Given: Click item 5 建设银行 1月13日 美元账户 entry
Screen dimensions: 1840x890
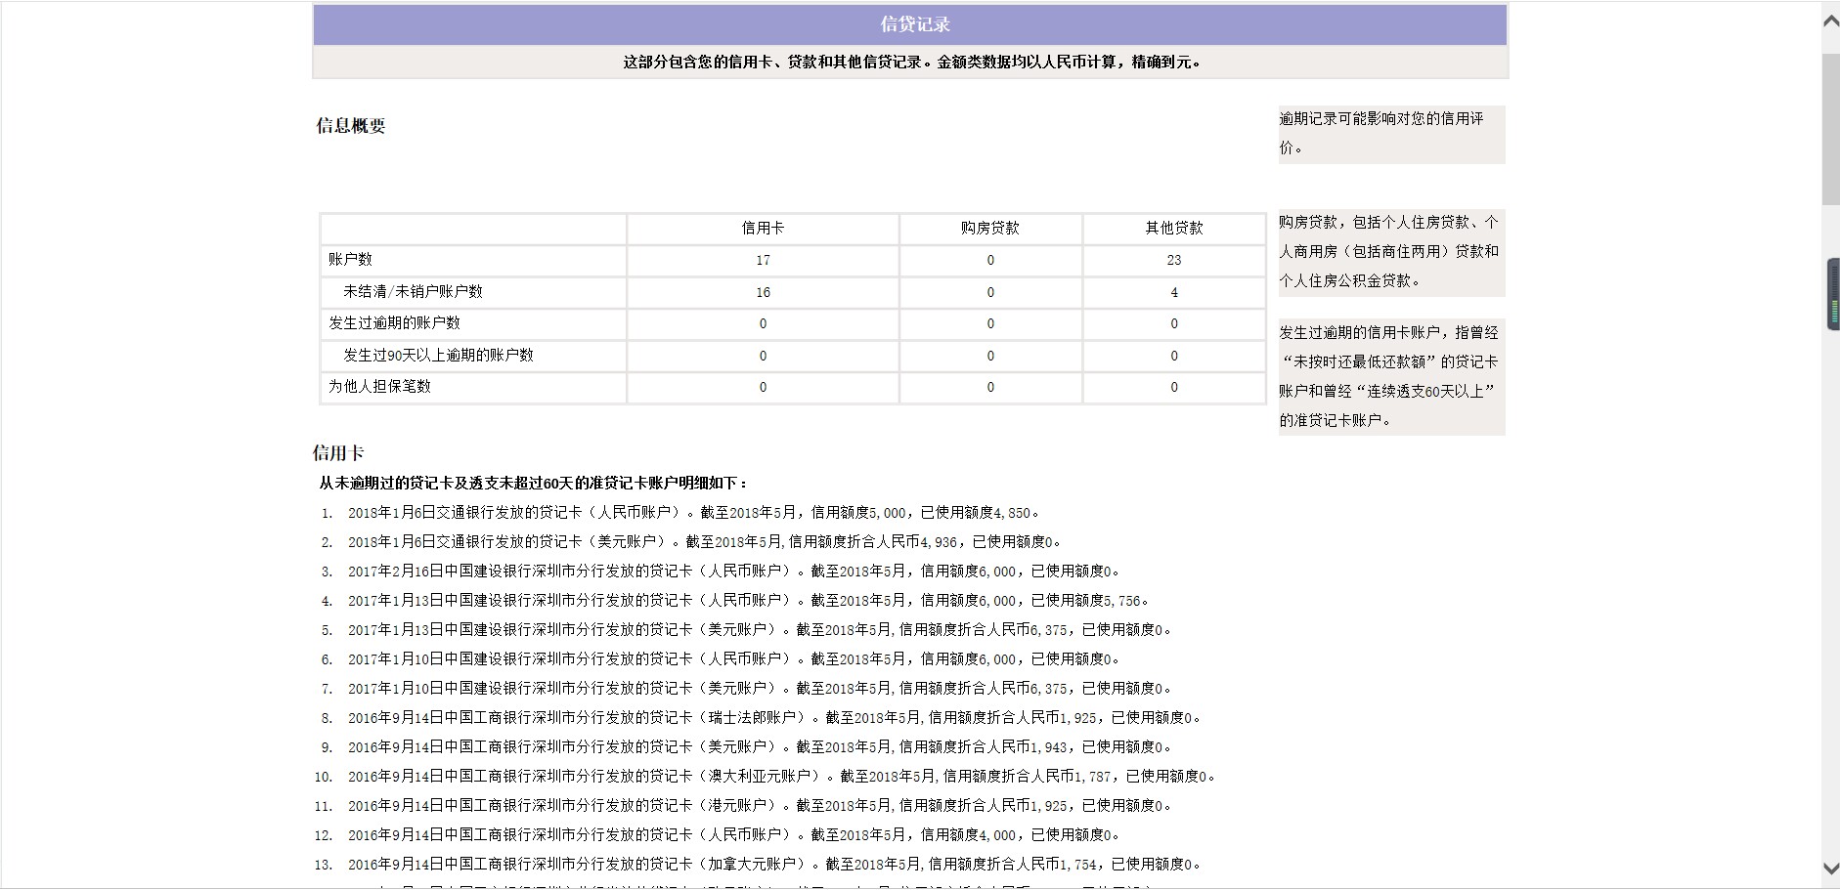Looking at the screenshot, I should click(760, 630).
